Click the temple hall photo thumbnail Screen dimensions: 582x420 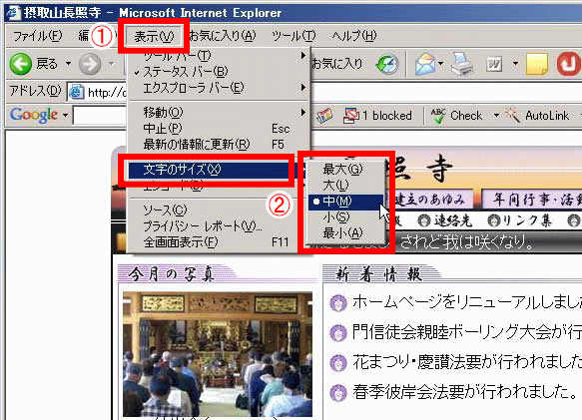[218, 354]
